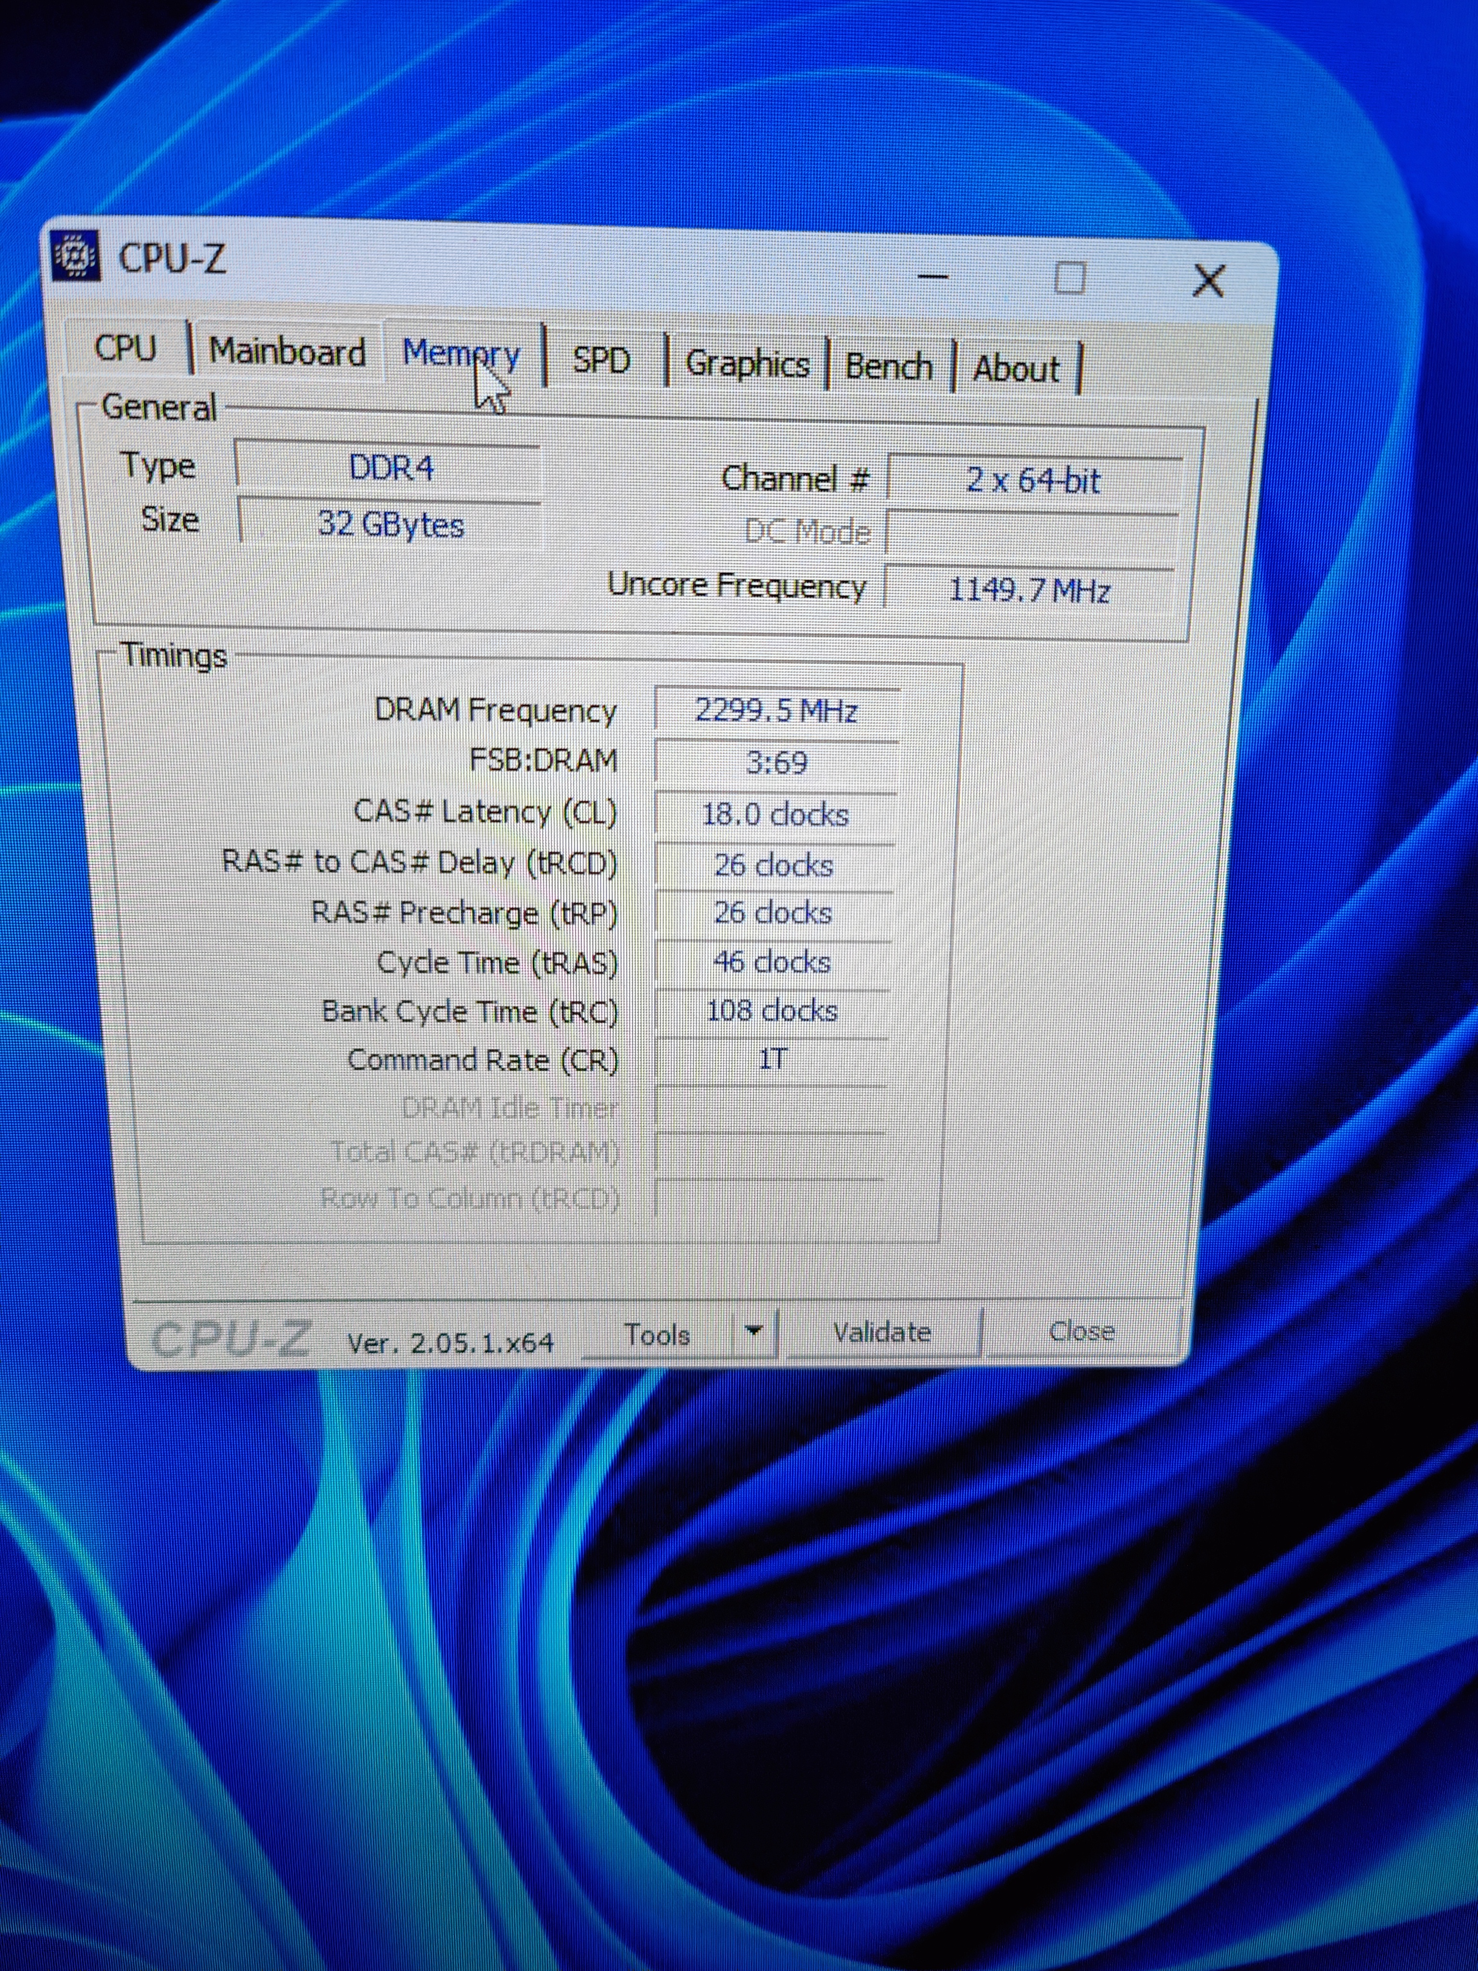Switch to the Mainboard tab
The width and height of the screenshot is (1478, 1971).
287,351
